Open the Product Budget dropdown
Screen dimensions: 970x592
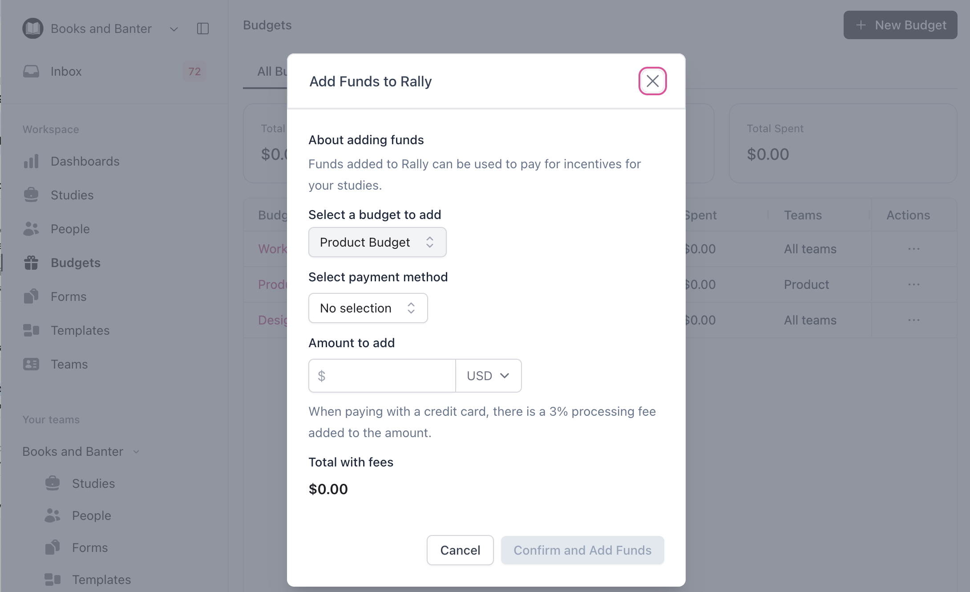coord(377,242)
